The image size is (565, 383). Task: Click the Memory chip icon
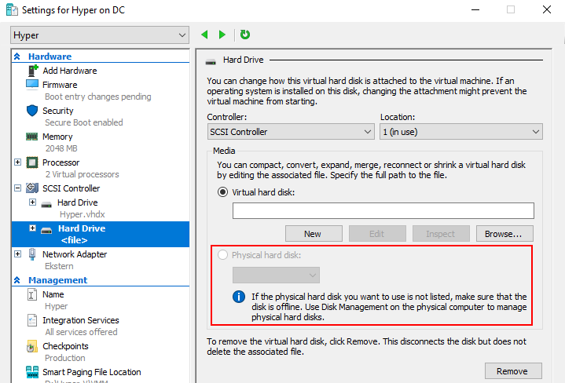(32, 137)
